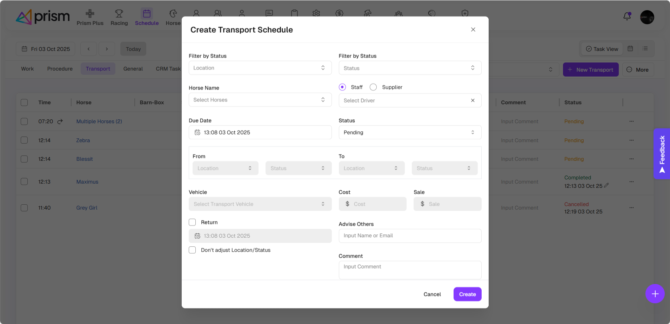Select the Supplier radio button
The image size is (670, 324).
tap(373, 87)
